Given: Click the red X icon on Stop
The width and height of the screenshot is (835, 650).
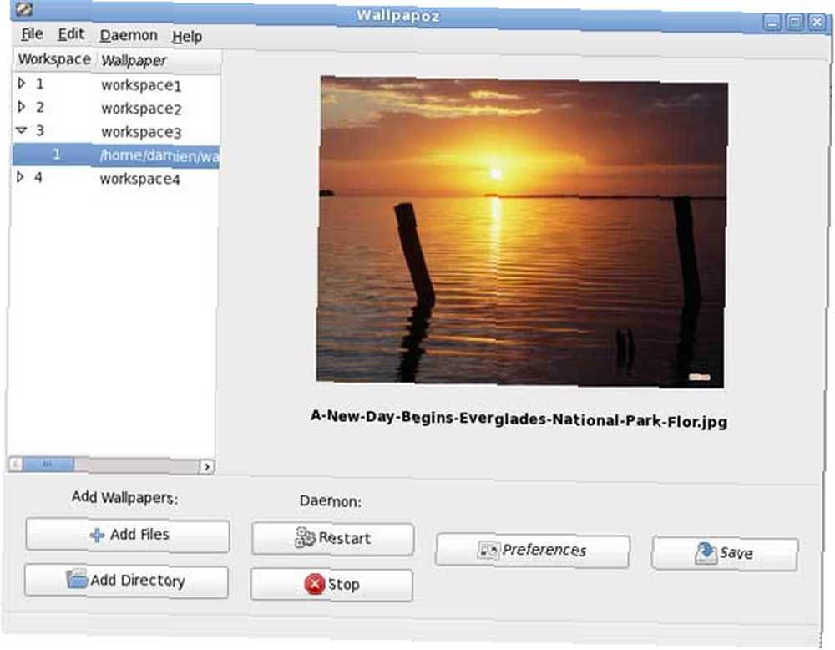Looking at the screenshot, I should (315, 585).
